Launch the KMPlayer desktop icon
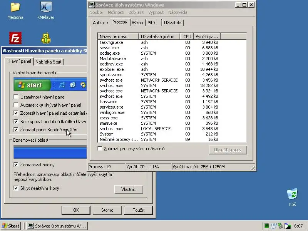The image size is (308, 231). tap(46, 11)
